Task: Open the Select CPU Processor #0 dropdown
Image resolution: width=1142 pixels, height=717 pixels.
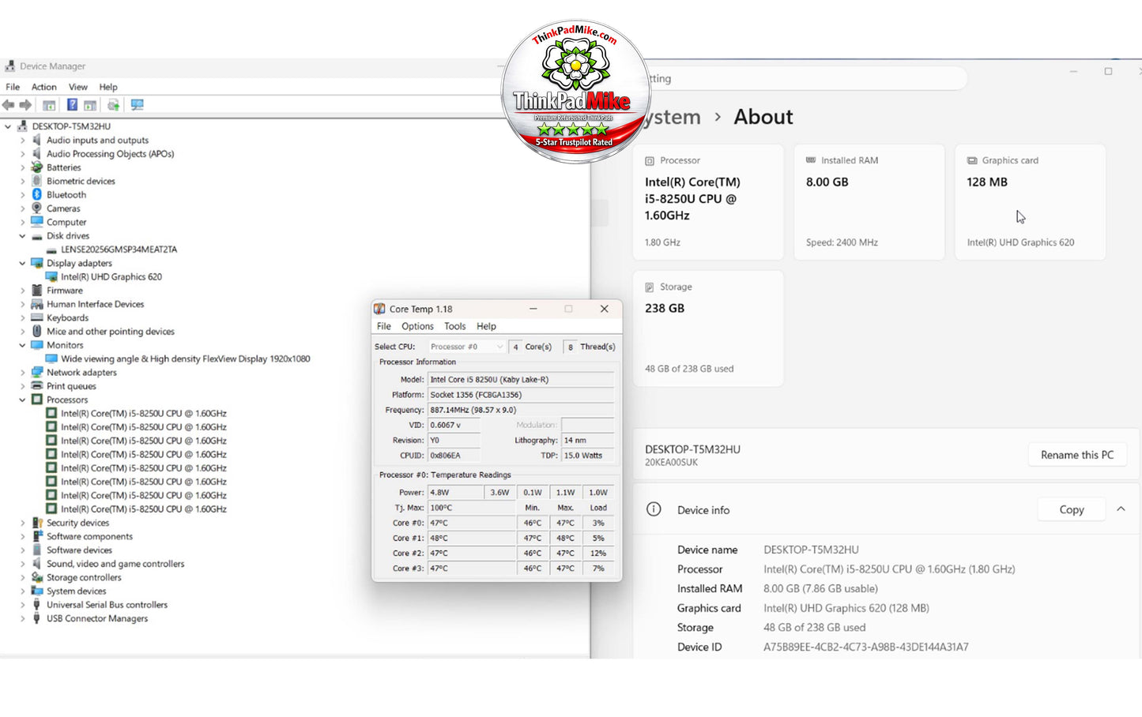Action: (x=466, y=347)
